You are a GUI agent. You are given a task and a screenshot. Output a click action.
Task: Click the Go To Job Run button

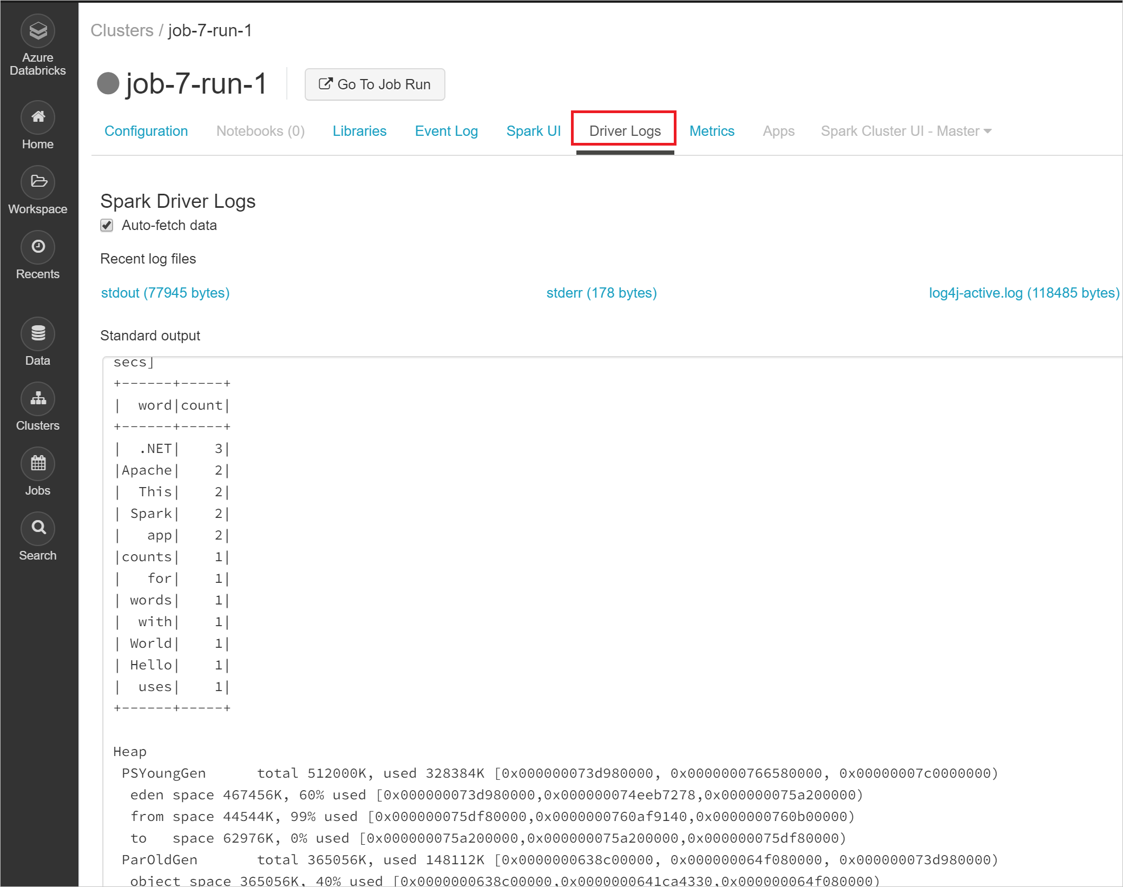click(x=375, y=84)
